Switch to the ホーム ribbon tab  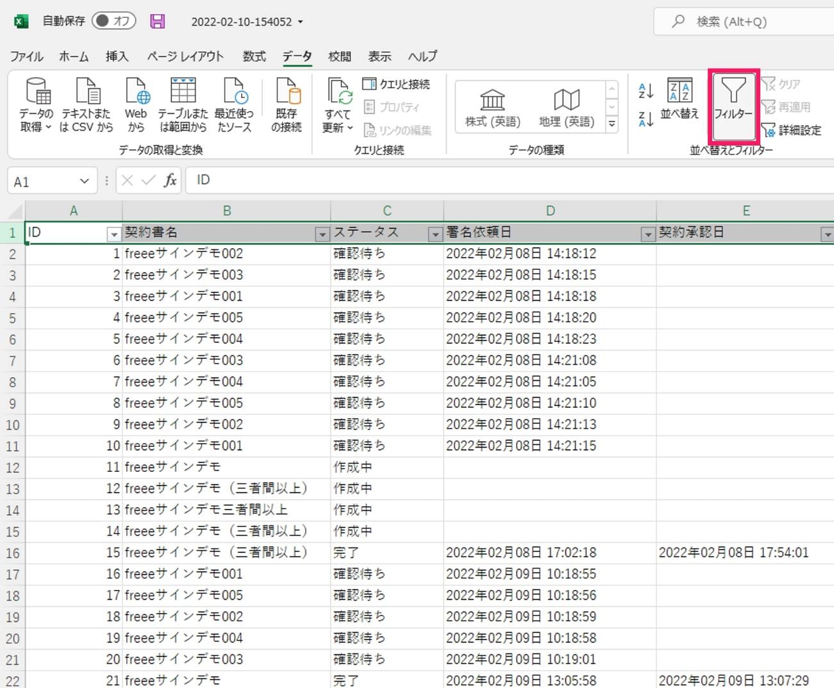74,56
